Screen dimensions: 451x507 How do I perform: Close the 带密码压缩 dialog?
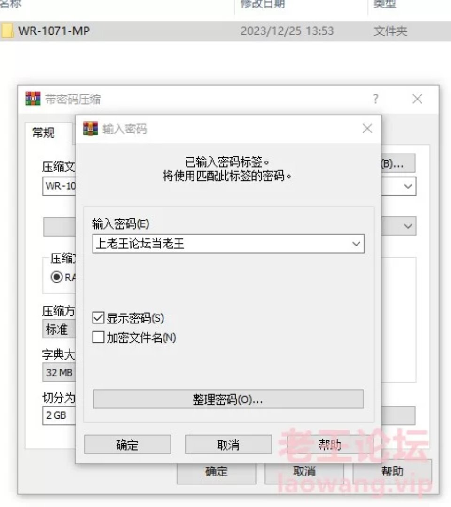click(x=417, y=99)
